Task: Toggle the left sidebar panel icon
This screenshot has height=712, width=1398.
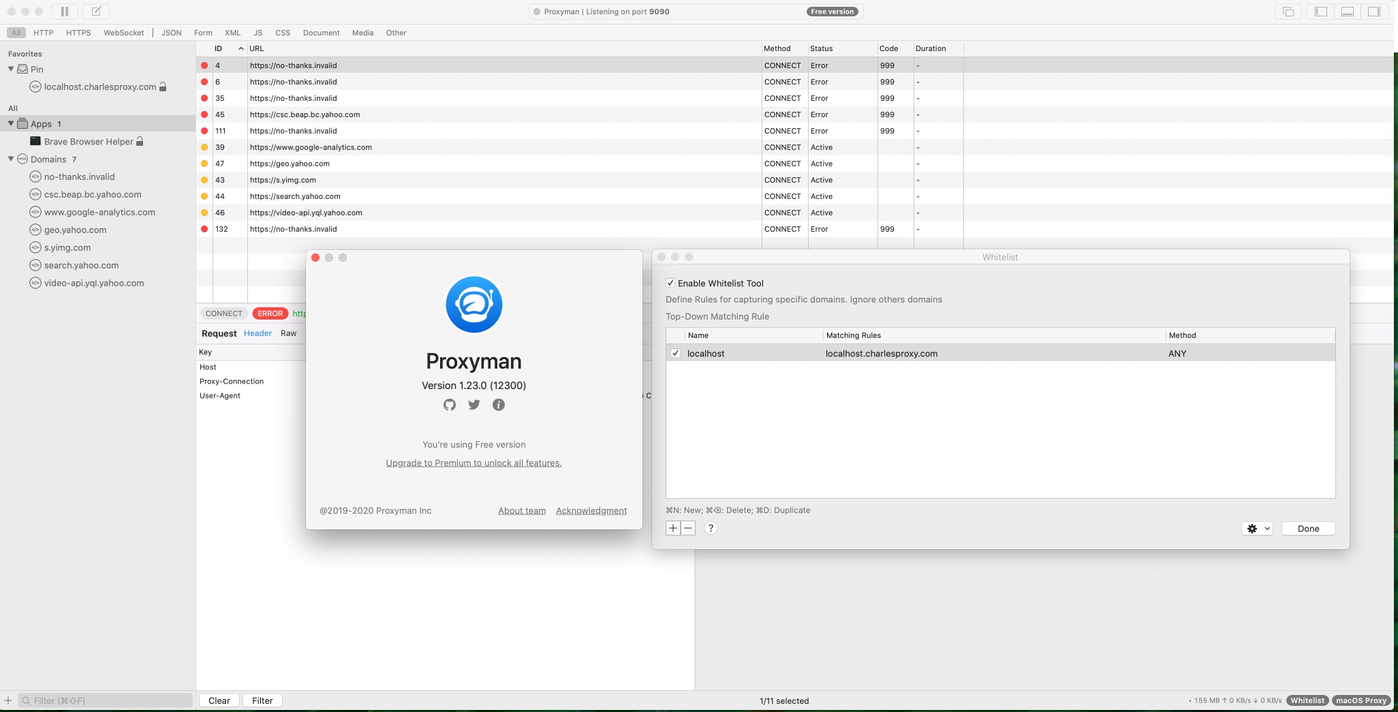Action: point(1321,12)
